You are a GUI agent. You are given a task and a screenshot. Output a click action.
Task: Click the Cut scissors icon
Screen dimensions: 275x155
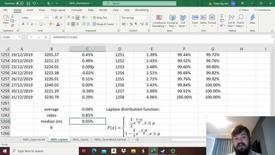12,16
